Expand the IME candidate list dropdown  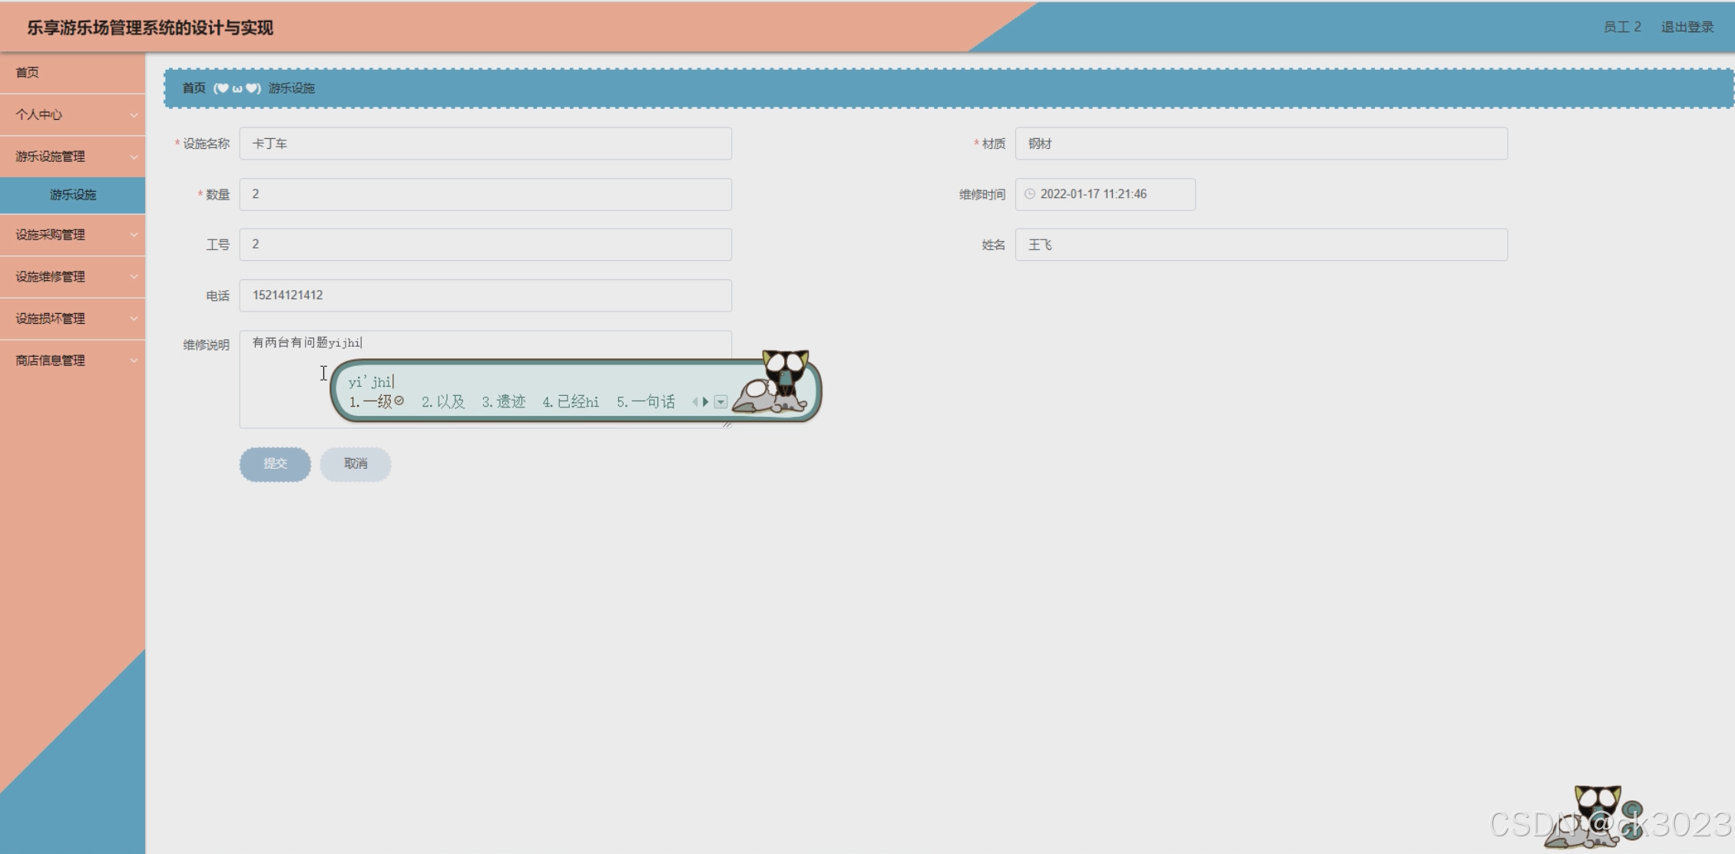pos(720,401)
